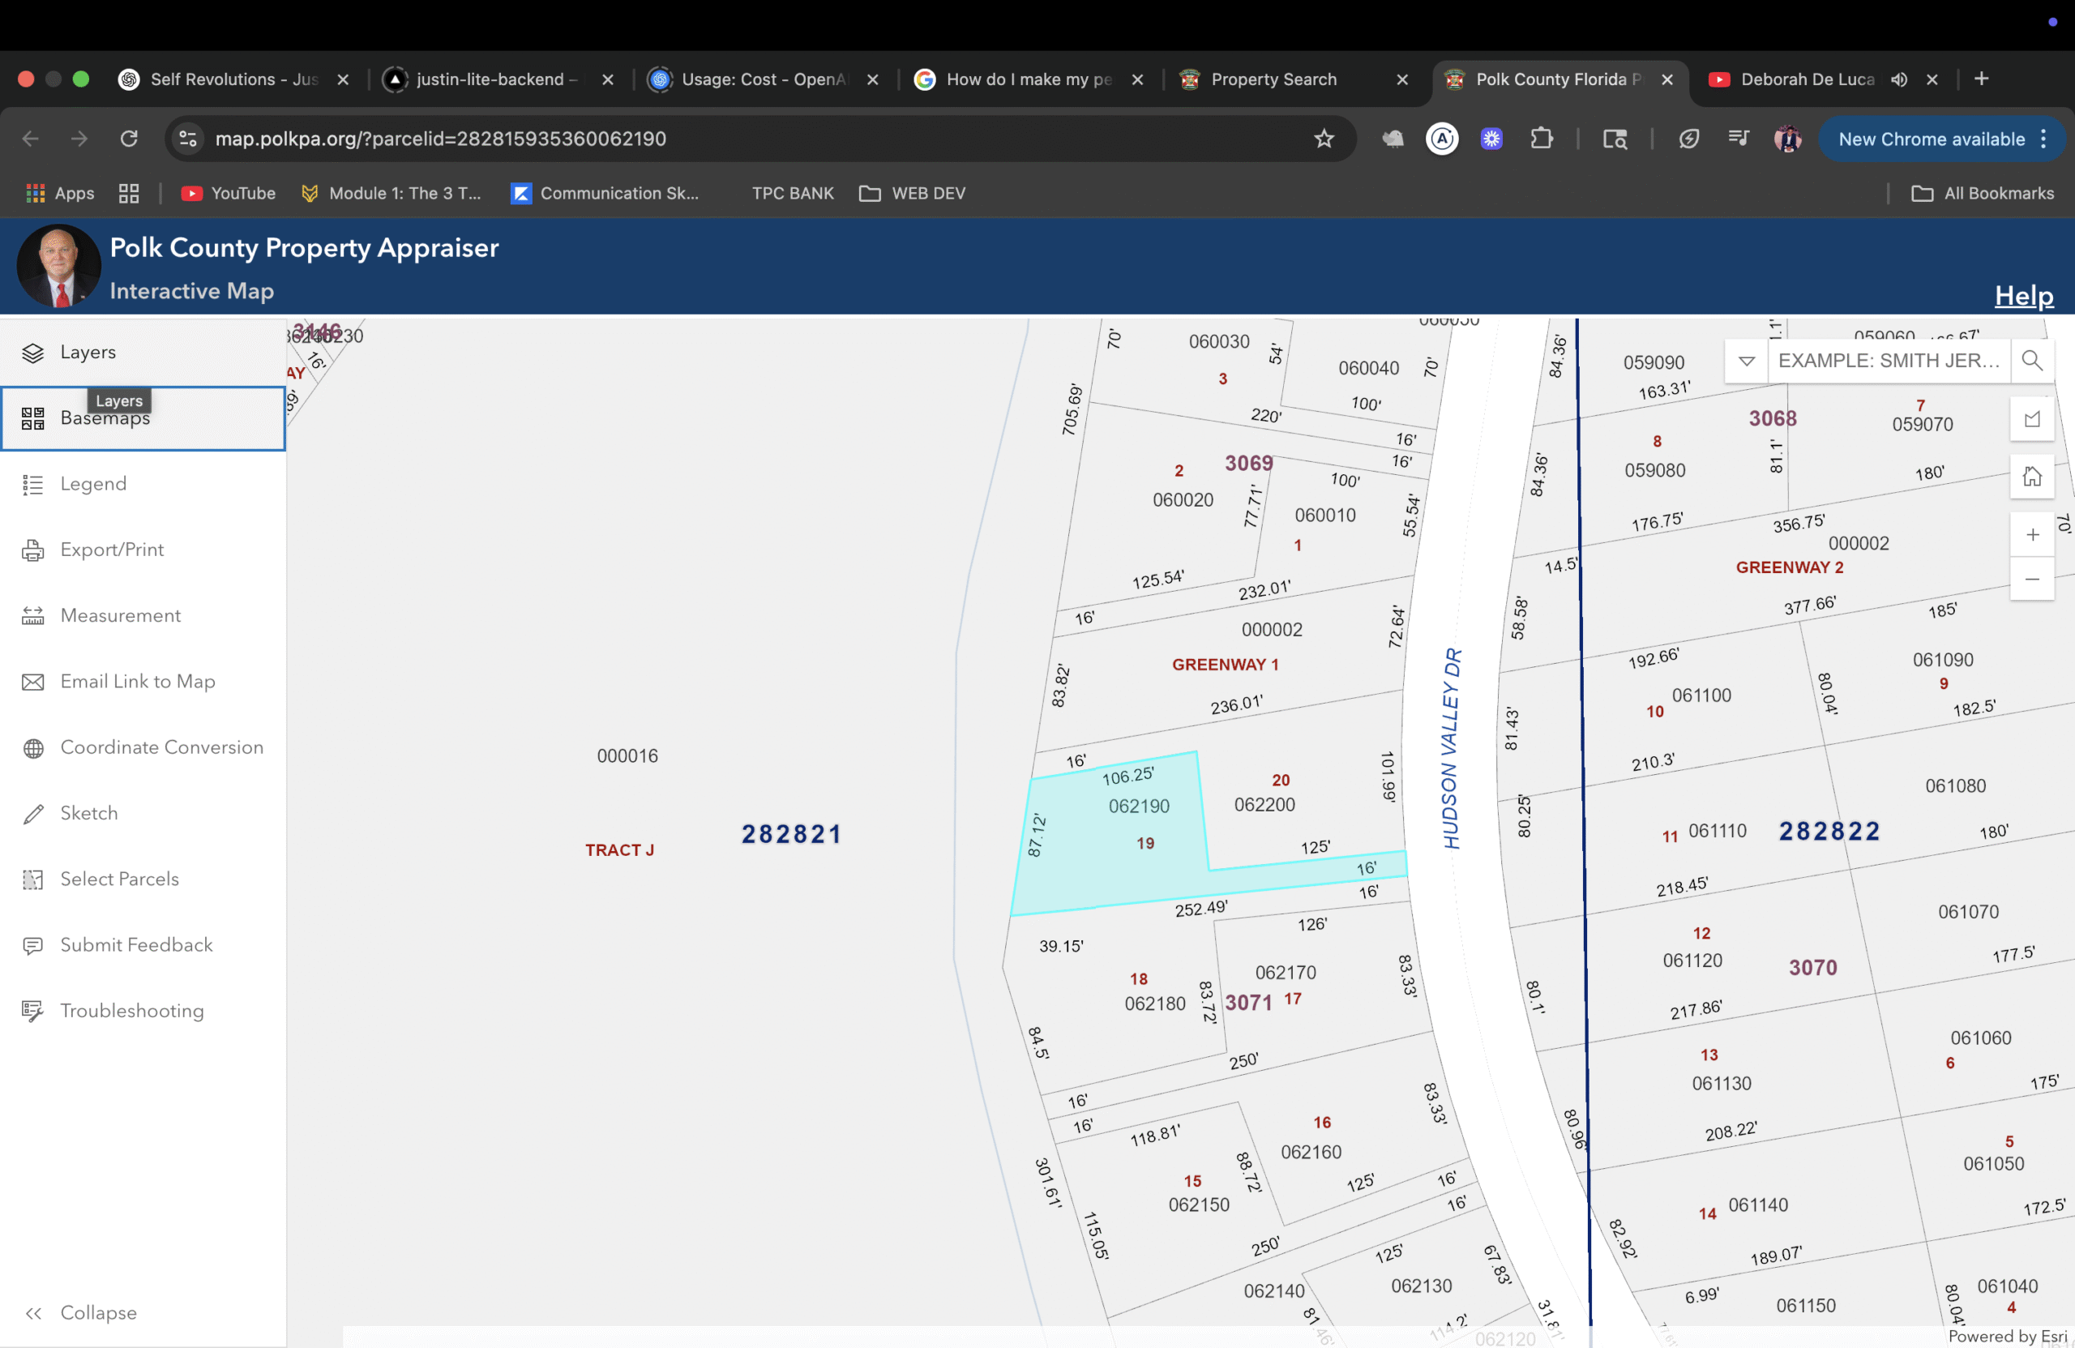
Task: Mute the Deborah De Luca tab audio
Action: pos(1899,79)
